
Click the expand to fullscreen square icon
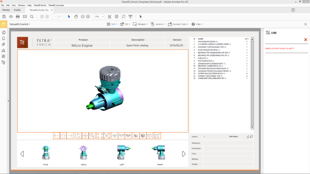tap(157, 136)
